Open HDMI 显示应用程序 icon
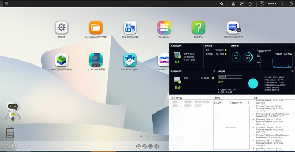Screen dimensions: 295x152 [233, 27]
